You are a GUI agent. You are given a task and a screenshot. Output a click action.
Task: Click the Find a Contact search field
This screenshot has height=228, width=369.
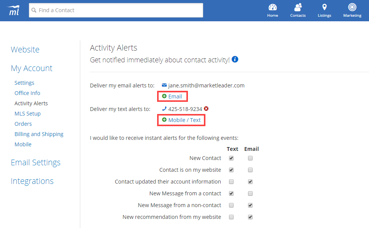point(116,10)
